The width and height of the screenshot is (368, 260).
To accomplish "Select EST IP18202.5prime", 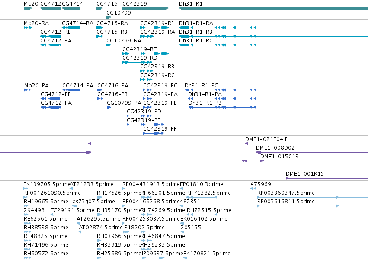I will click(x=144, y=228).
